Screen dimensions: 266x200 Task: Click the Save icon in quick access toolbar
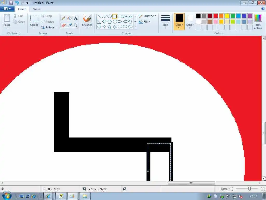pos(11,3)
